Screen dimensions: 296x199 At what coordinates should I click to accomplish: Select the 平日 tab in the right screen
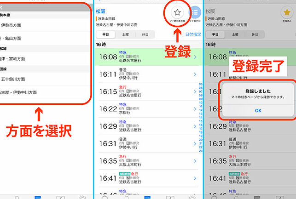[215, 34]
